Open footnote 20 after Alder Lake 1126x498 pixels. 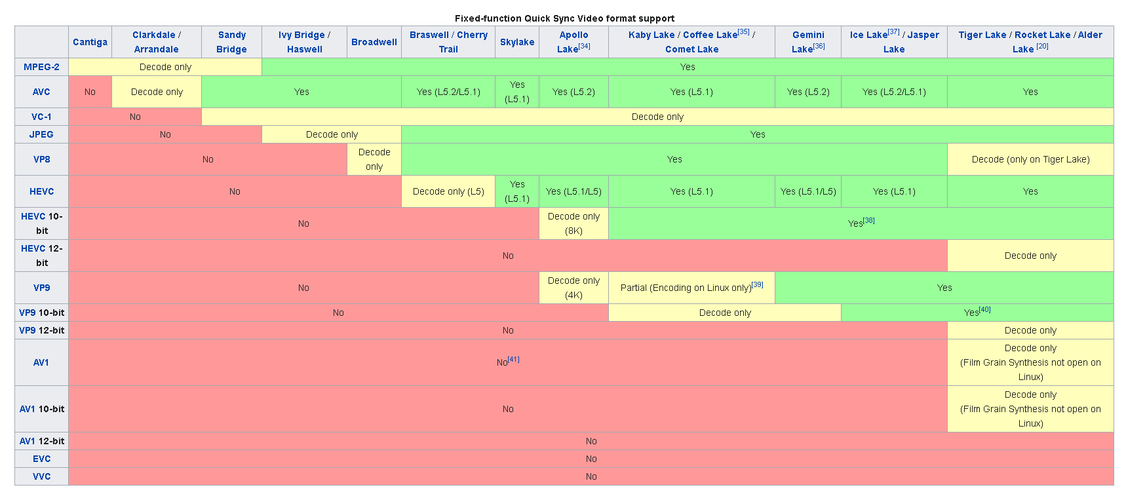[x=1042, y=46]
